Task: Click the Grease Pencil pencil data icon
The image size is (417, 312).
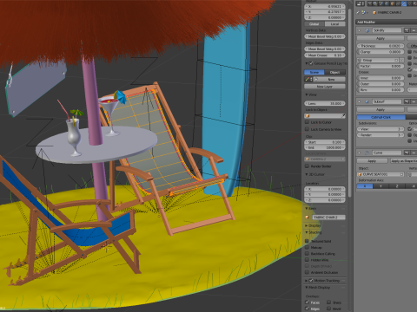Action: pos(308,79)
